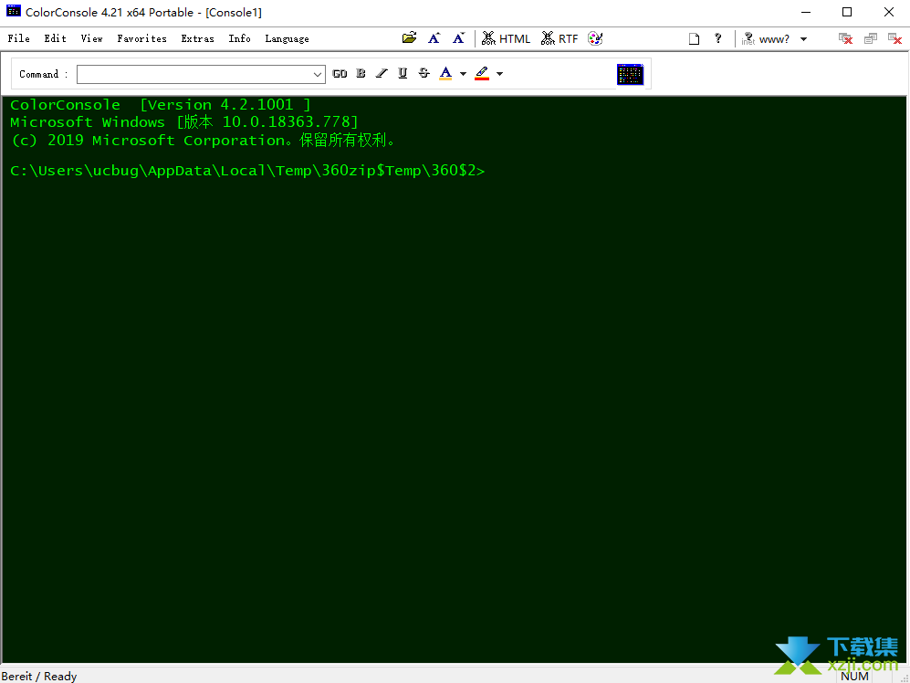
Task: Click the question mark help icon
Action: (x=718, y=38)
